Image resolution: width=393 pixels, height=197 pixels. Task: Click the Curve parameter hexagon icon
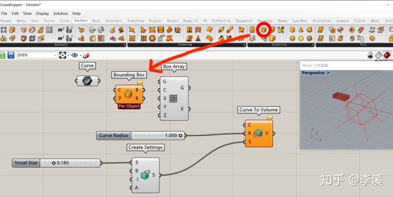coord(87,81)
